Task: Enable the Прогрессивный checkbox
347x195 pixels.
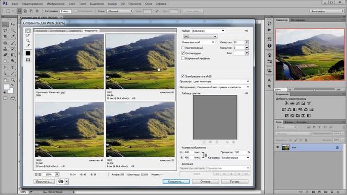Action: [x=183, y=48]
